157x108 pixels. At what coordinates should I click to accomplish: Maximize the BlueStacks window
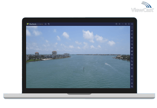click(126, 24)
